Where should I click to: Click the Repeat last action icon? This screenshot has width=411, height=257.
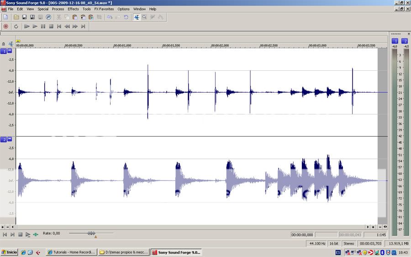click(x=126, y=17)
